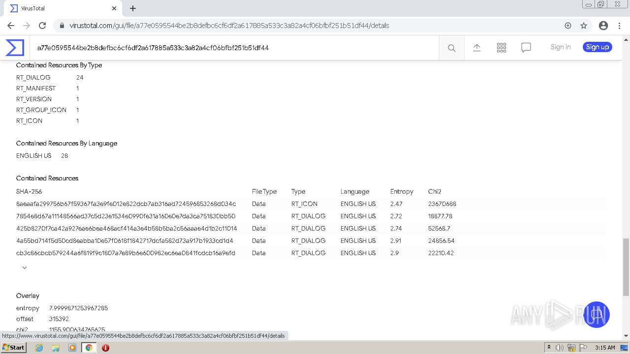
Task: Click the Sign up button
Action: pyautogui.click(x=598, y=47)
